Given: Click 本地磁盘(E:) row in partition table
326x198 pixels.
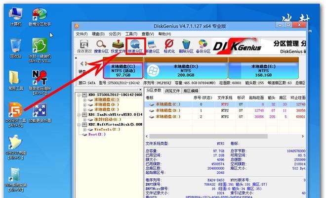Looking at the screenshot, I should click(225, 117).
